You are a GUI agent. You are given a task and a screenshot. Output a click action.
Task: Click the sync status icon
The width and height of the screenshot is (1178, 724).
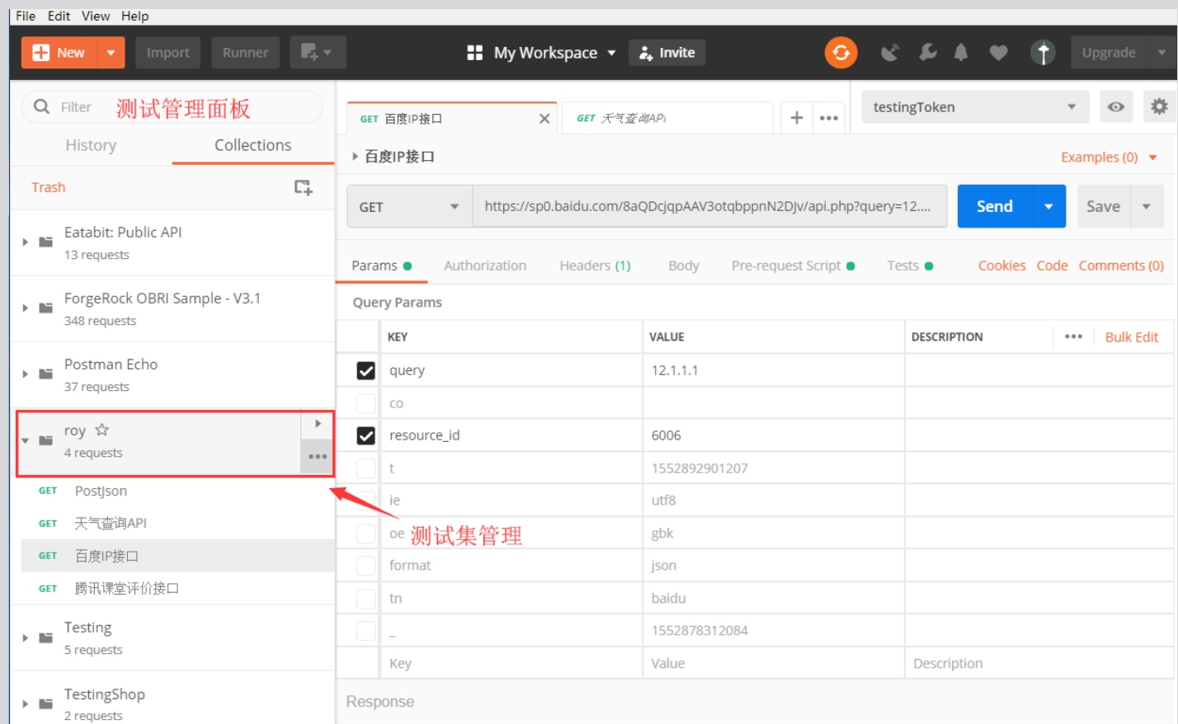point(841,53)
